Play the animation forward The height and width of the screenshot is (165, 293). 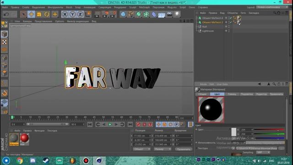click(110, 124)
